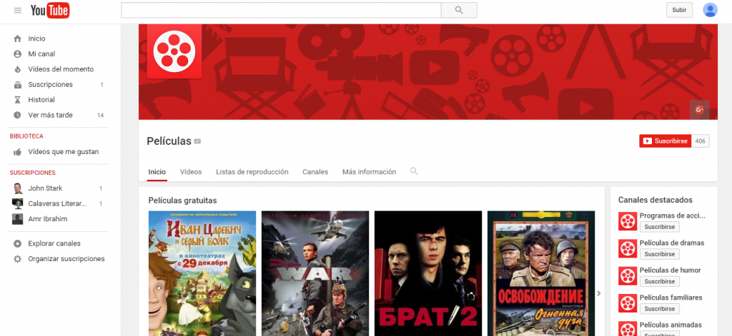Click the Suscripciones icon in sidebar
Screen dimensions: 732x336
(x=18, y=85)
